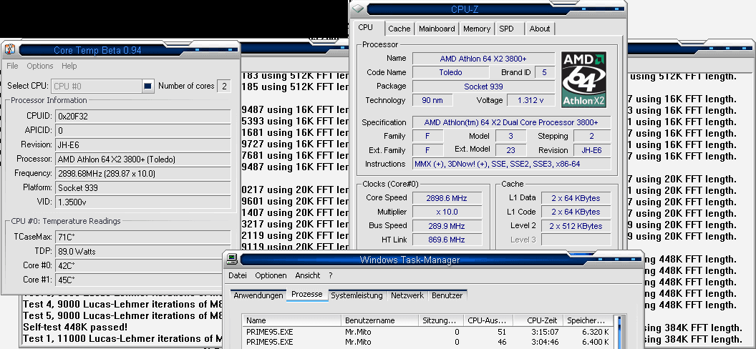Click the Package value Socket 939 in CPU-Z
756x349 pixels.
coord(483,87)
